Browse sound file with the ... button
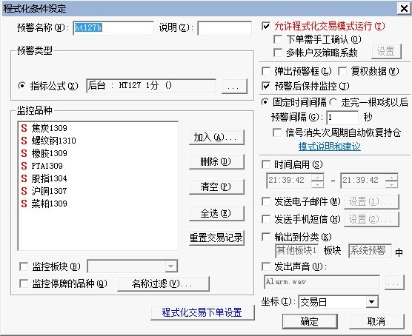Screen dimensions: 412x336 tap(394, 283)
